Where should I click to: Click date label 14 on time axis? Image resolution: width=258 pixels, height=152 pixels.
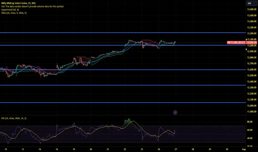coord(40,149)
